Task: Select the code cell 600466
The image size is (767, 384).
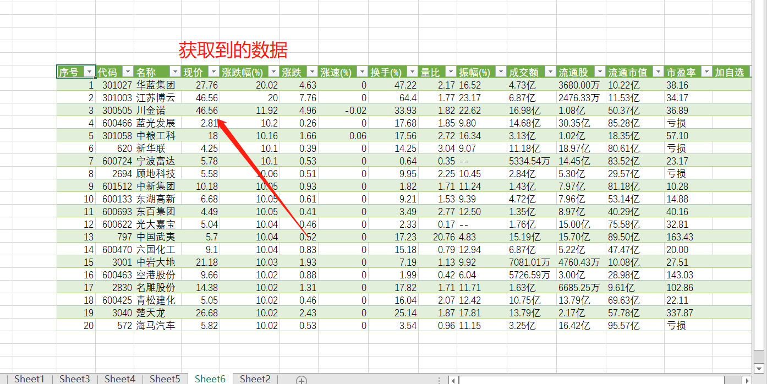Action: tap(114, 123)
